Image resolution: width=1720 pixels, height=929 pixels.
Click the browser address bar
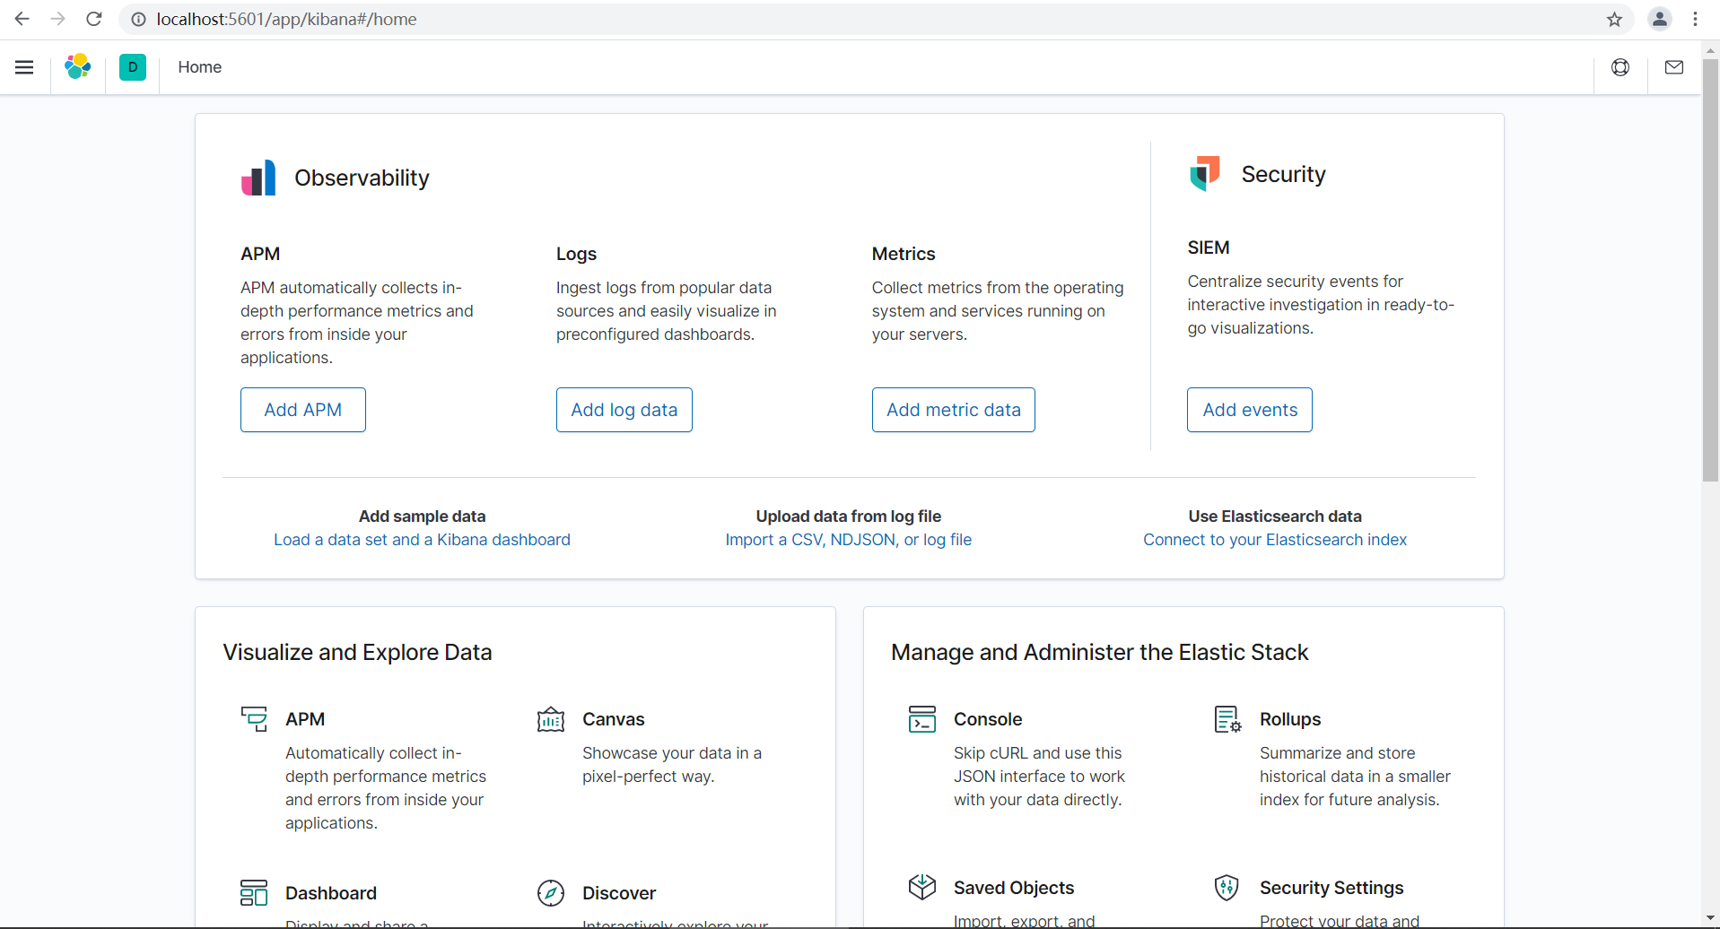[x=808, y=20]
